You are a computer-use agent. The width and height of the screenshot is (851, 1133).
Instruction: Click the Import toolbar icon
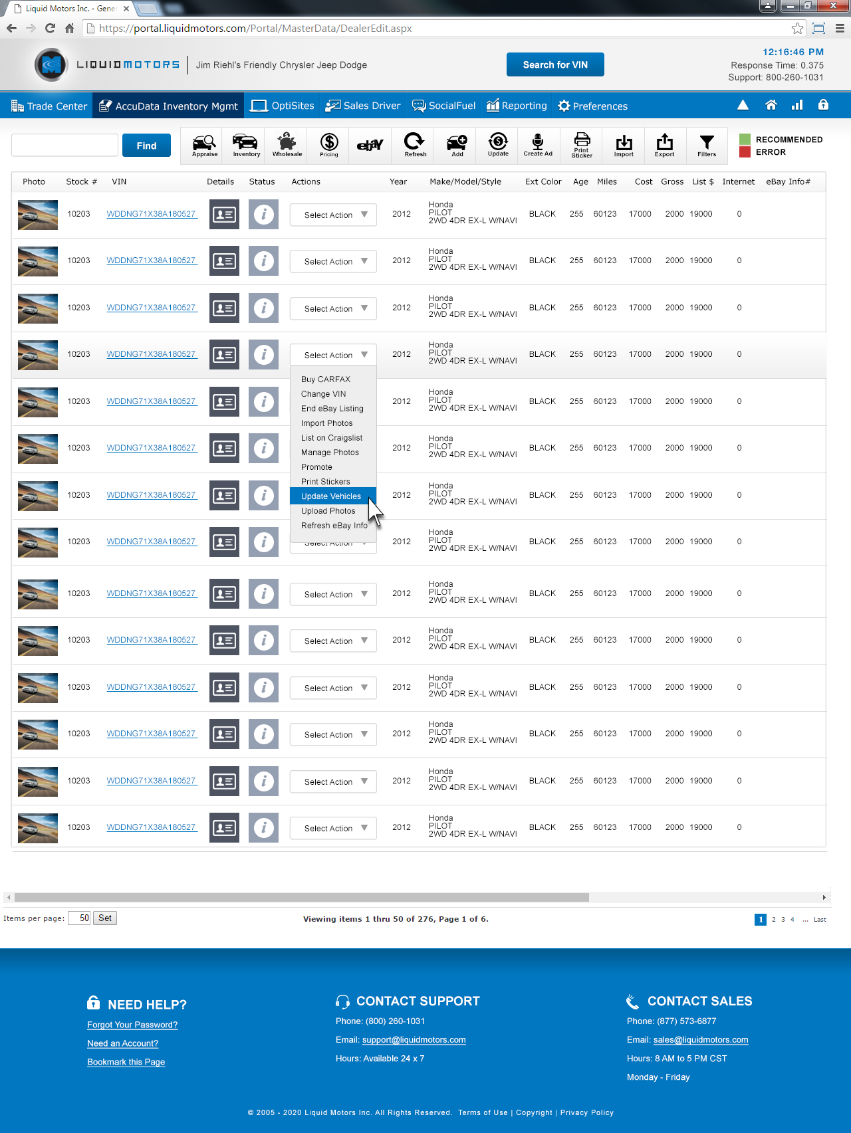624,145
